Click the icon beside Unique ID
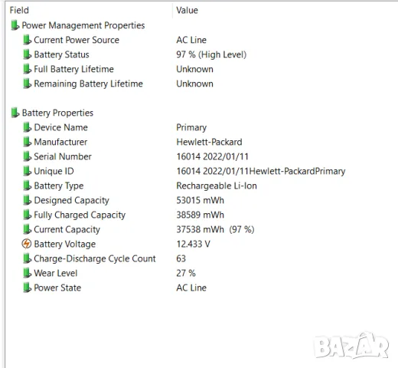Screen dimensions: 398x368 click(x=27, y=171)
